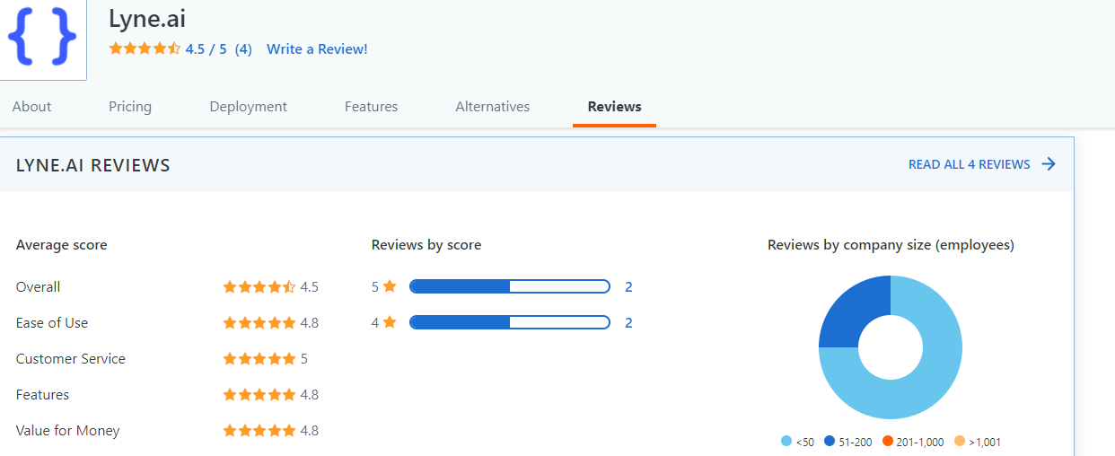Click the Customer Service rating stars
Image resolution: width=1115 pixels, height=456 pixels.
tap(259, 359)
